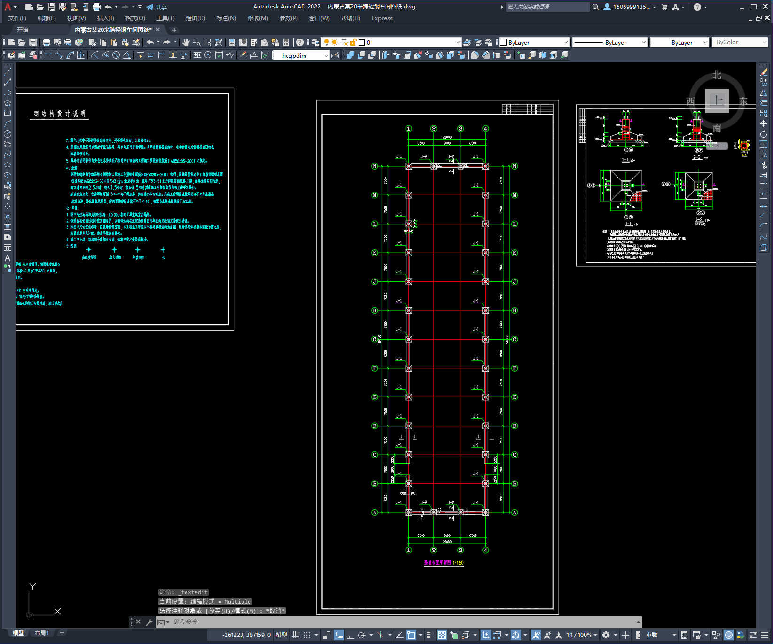Switch to the 布局1 layout tab

[x=42, y=633]
